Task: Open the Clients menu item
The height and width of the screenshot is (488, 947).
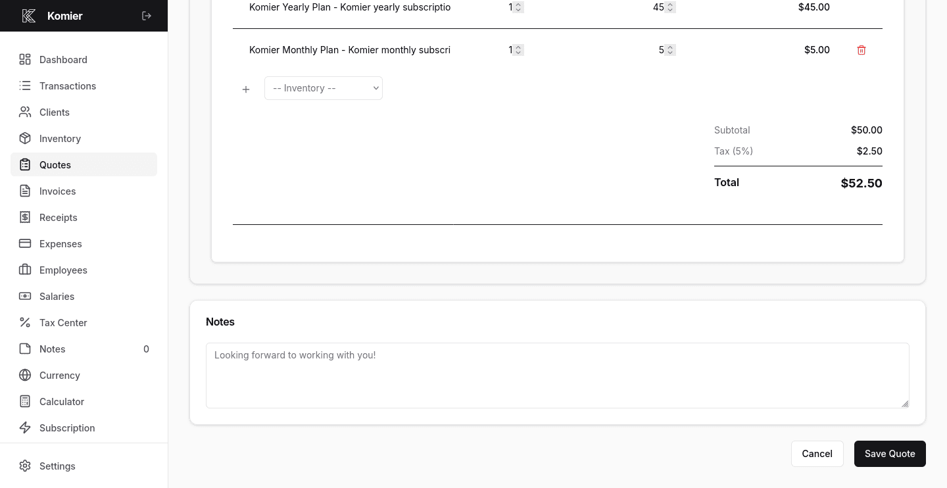Action: (x=54, y=112)
